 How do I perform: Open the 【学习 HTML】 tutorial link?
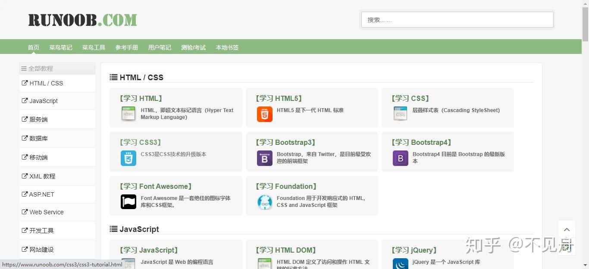point(141,99)
